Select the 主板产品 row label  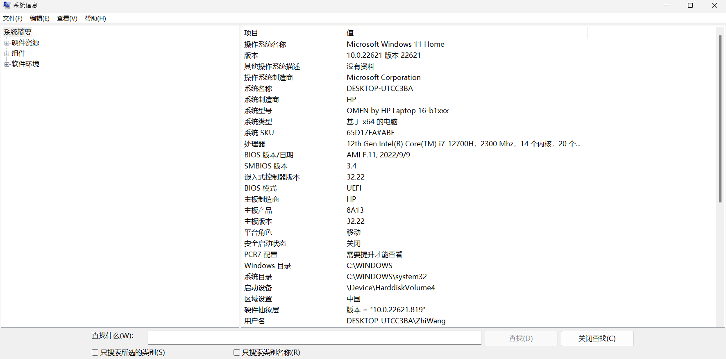(x=258, y=210)
